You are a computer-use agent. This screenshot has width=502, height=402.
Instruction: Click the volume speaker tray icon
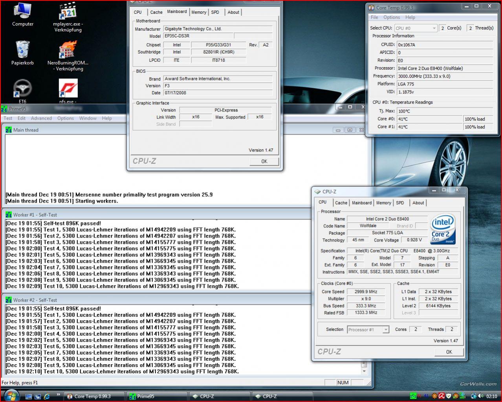481,396
